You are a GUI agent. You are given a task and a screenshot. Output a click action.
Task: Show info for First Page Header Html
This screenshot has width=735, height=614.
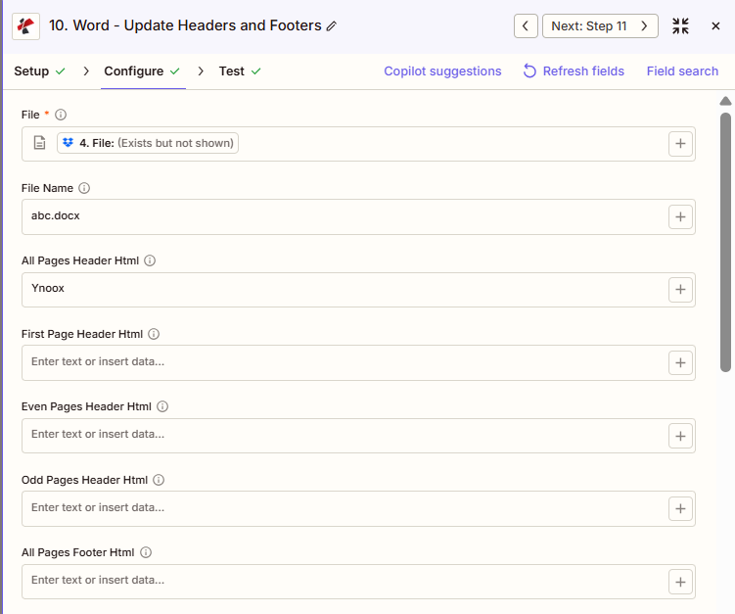(x=154, y=334)
